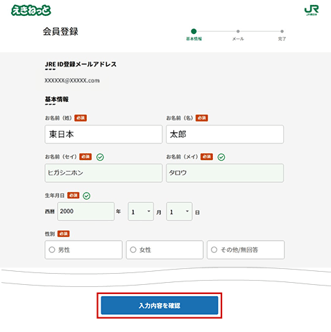Click the えきねっと logo
This screenshot has height=332, width=331.
tap(31, 10)
